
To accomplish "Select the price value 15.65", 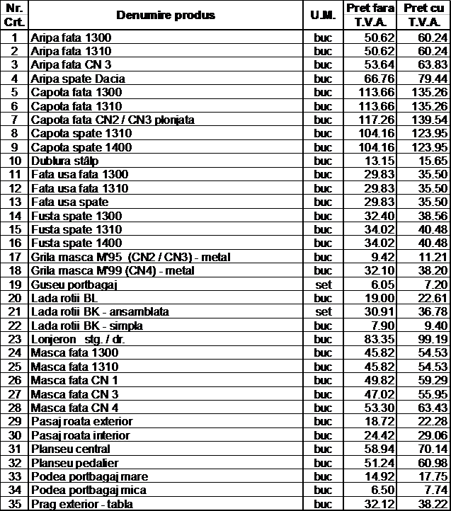I will [433, 161].
